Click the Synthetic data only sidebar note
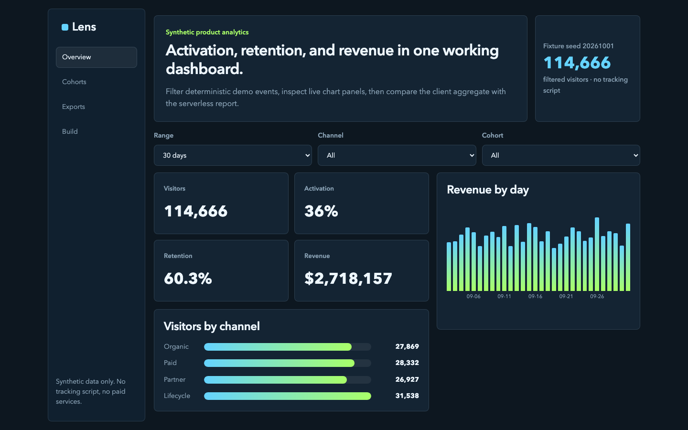Screen dimensions: 688x430 pyautogui.click(x=91, y=391)
